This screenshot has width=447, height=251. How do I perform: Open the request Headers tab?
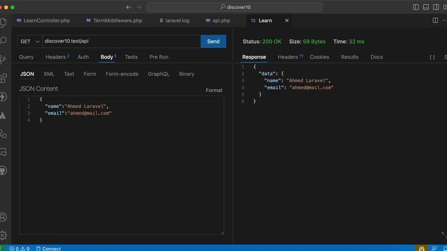tap(57, 57)
